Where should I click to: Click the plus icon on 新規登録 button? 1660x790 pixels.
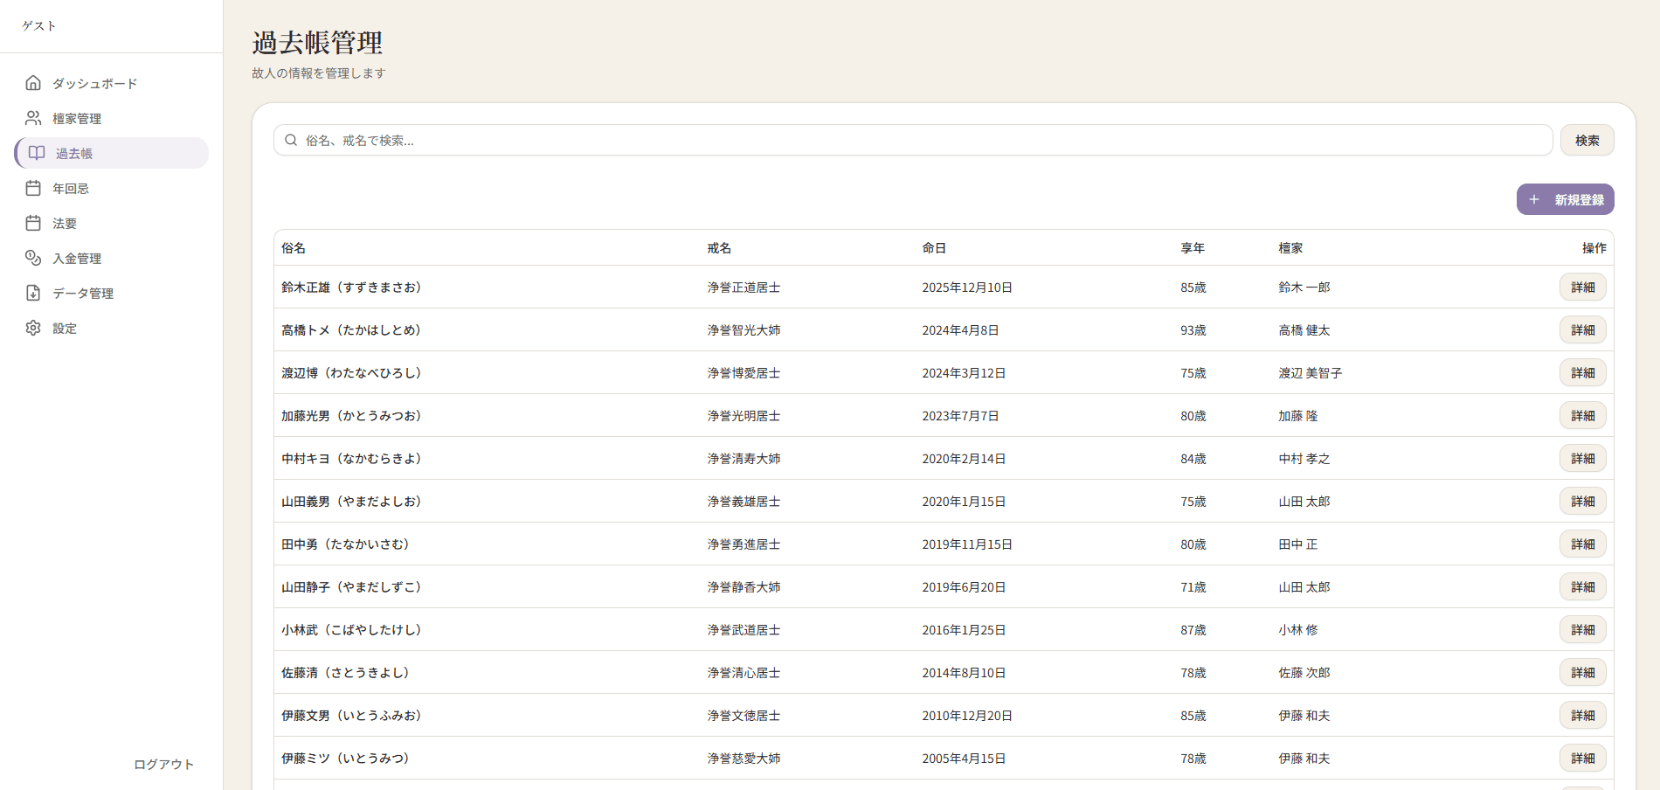pos(1533,199)
